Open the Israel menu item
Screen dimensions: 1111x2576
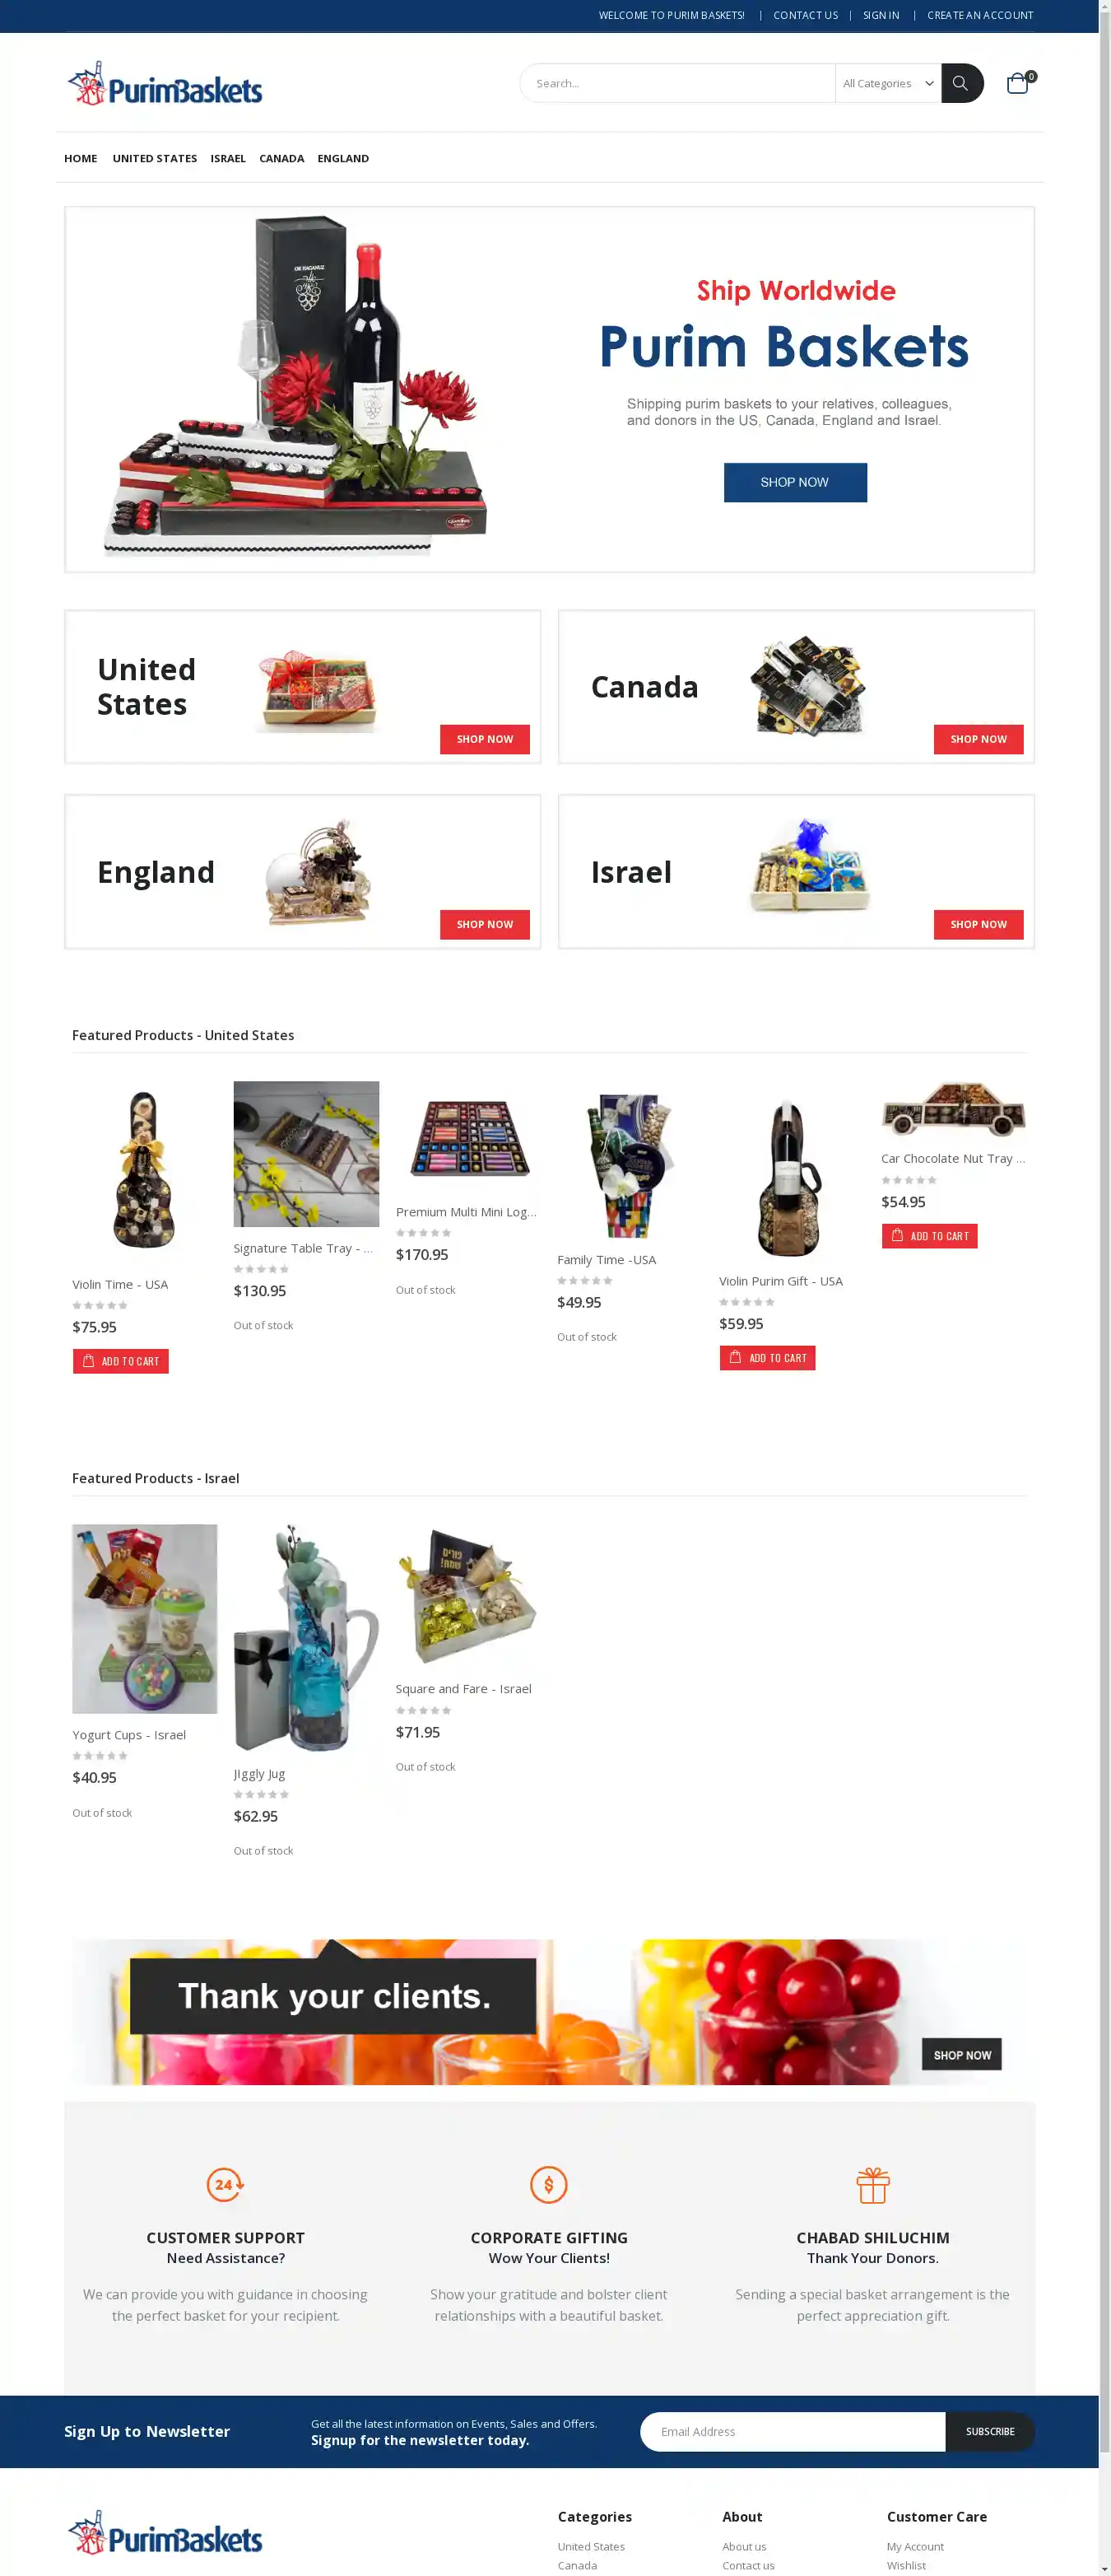pyautogui.click(x=228, y=158)
